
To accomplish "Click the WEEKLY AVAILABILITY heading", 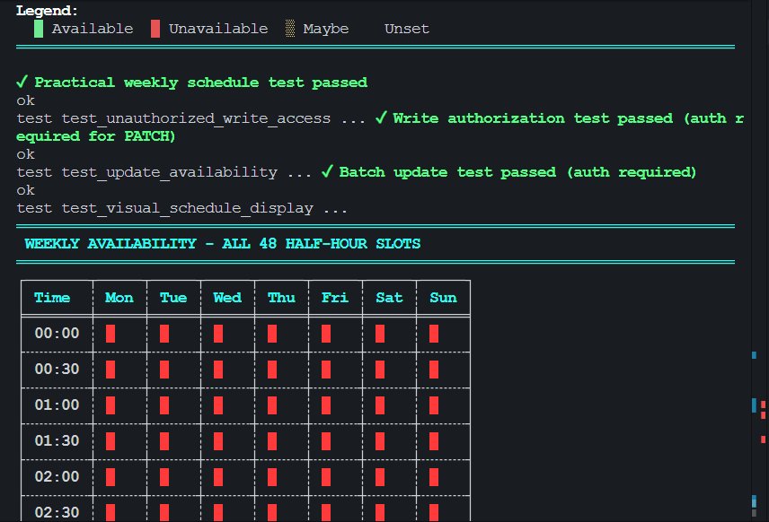I will coord(218,243).
